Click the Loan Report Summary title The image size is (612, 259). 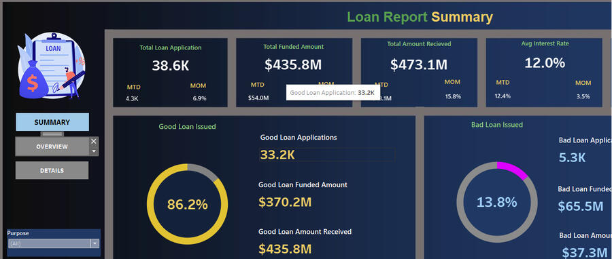[x=420, y=17]
